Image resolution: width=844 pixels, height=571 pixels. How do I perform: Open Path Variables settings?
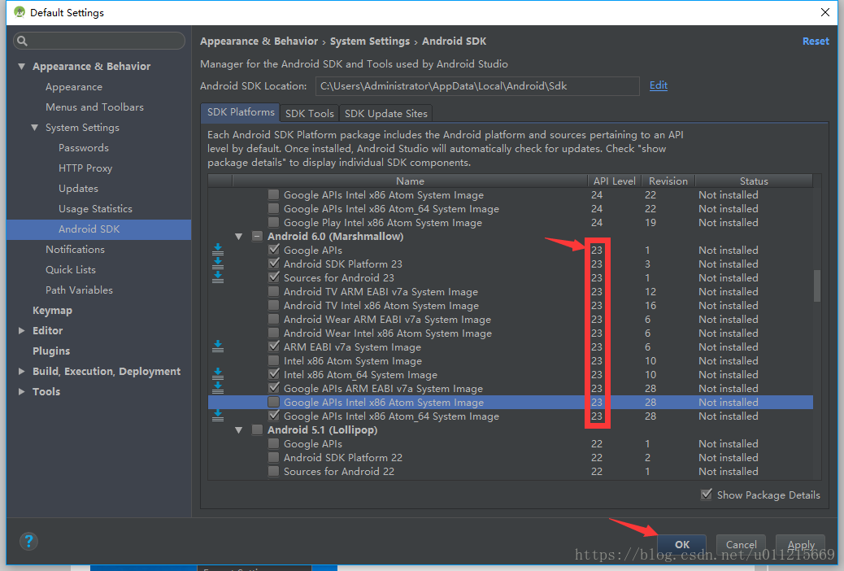(79, 290)
